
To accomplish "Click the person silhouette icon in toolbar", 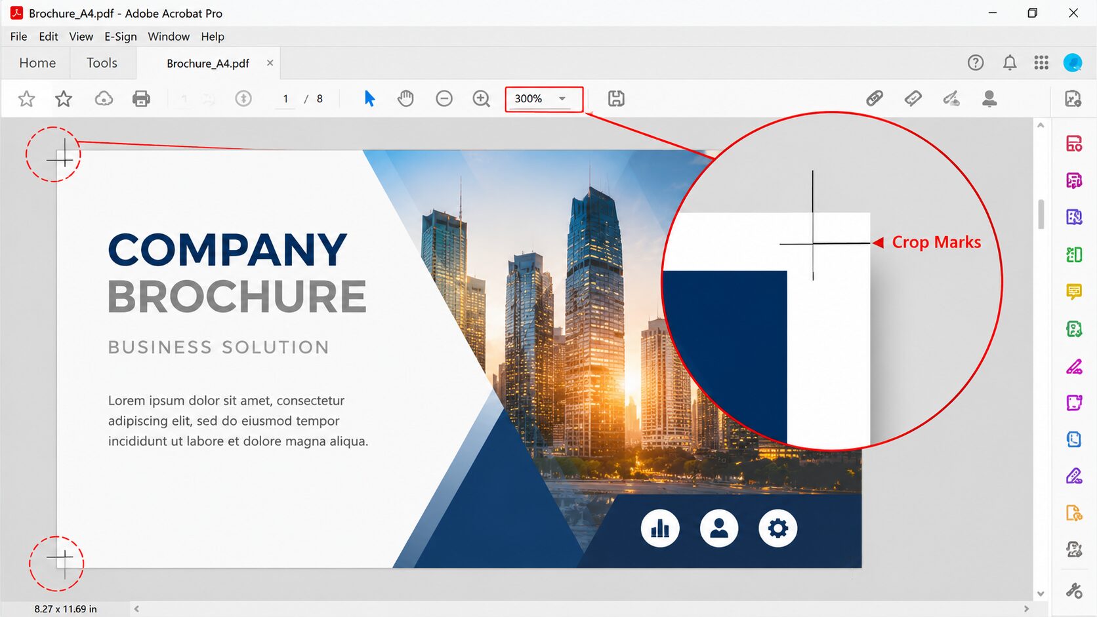I will [x=989, y=99].
